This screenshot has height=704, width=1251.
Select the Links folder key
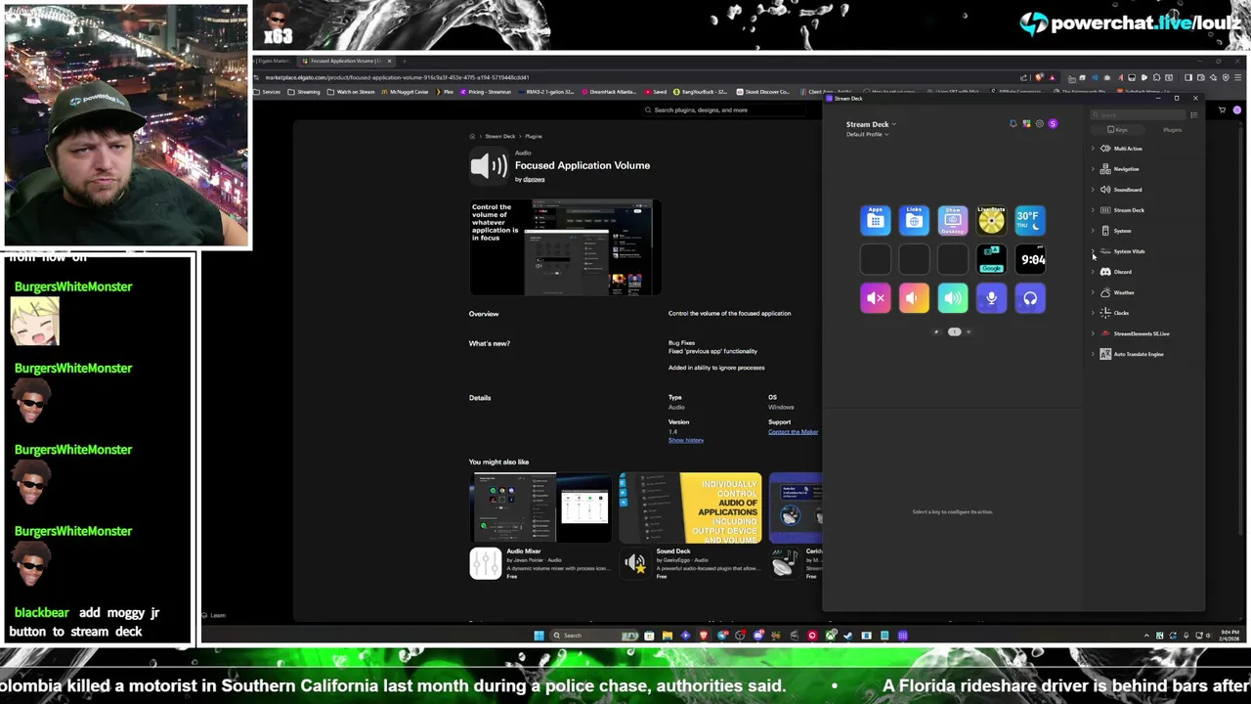tap(914, 220)
